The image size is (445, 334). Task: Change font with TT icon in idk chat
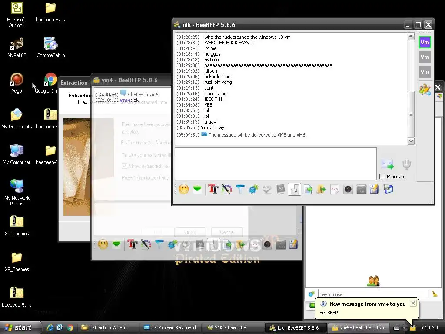pos(213,189)
